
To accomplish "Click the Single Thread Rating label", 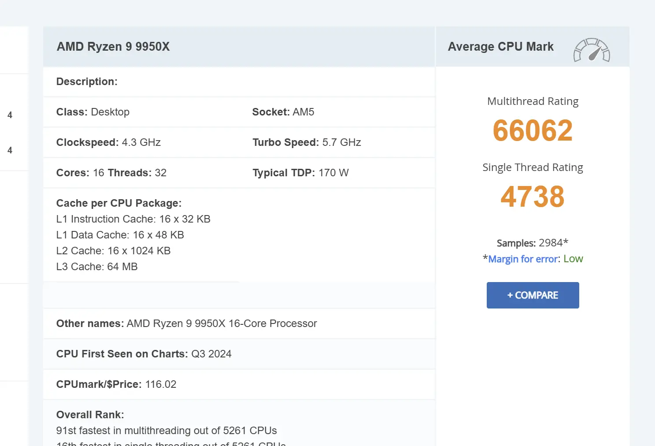I will click(x=533, y=167).
